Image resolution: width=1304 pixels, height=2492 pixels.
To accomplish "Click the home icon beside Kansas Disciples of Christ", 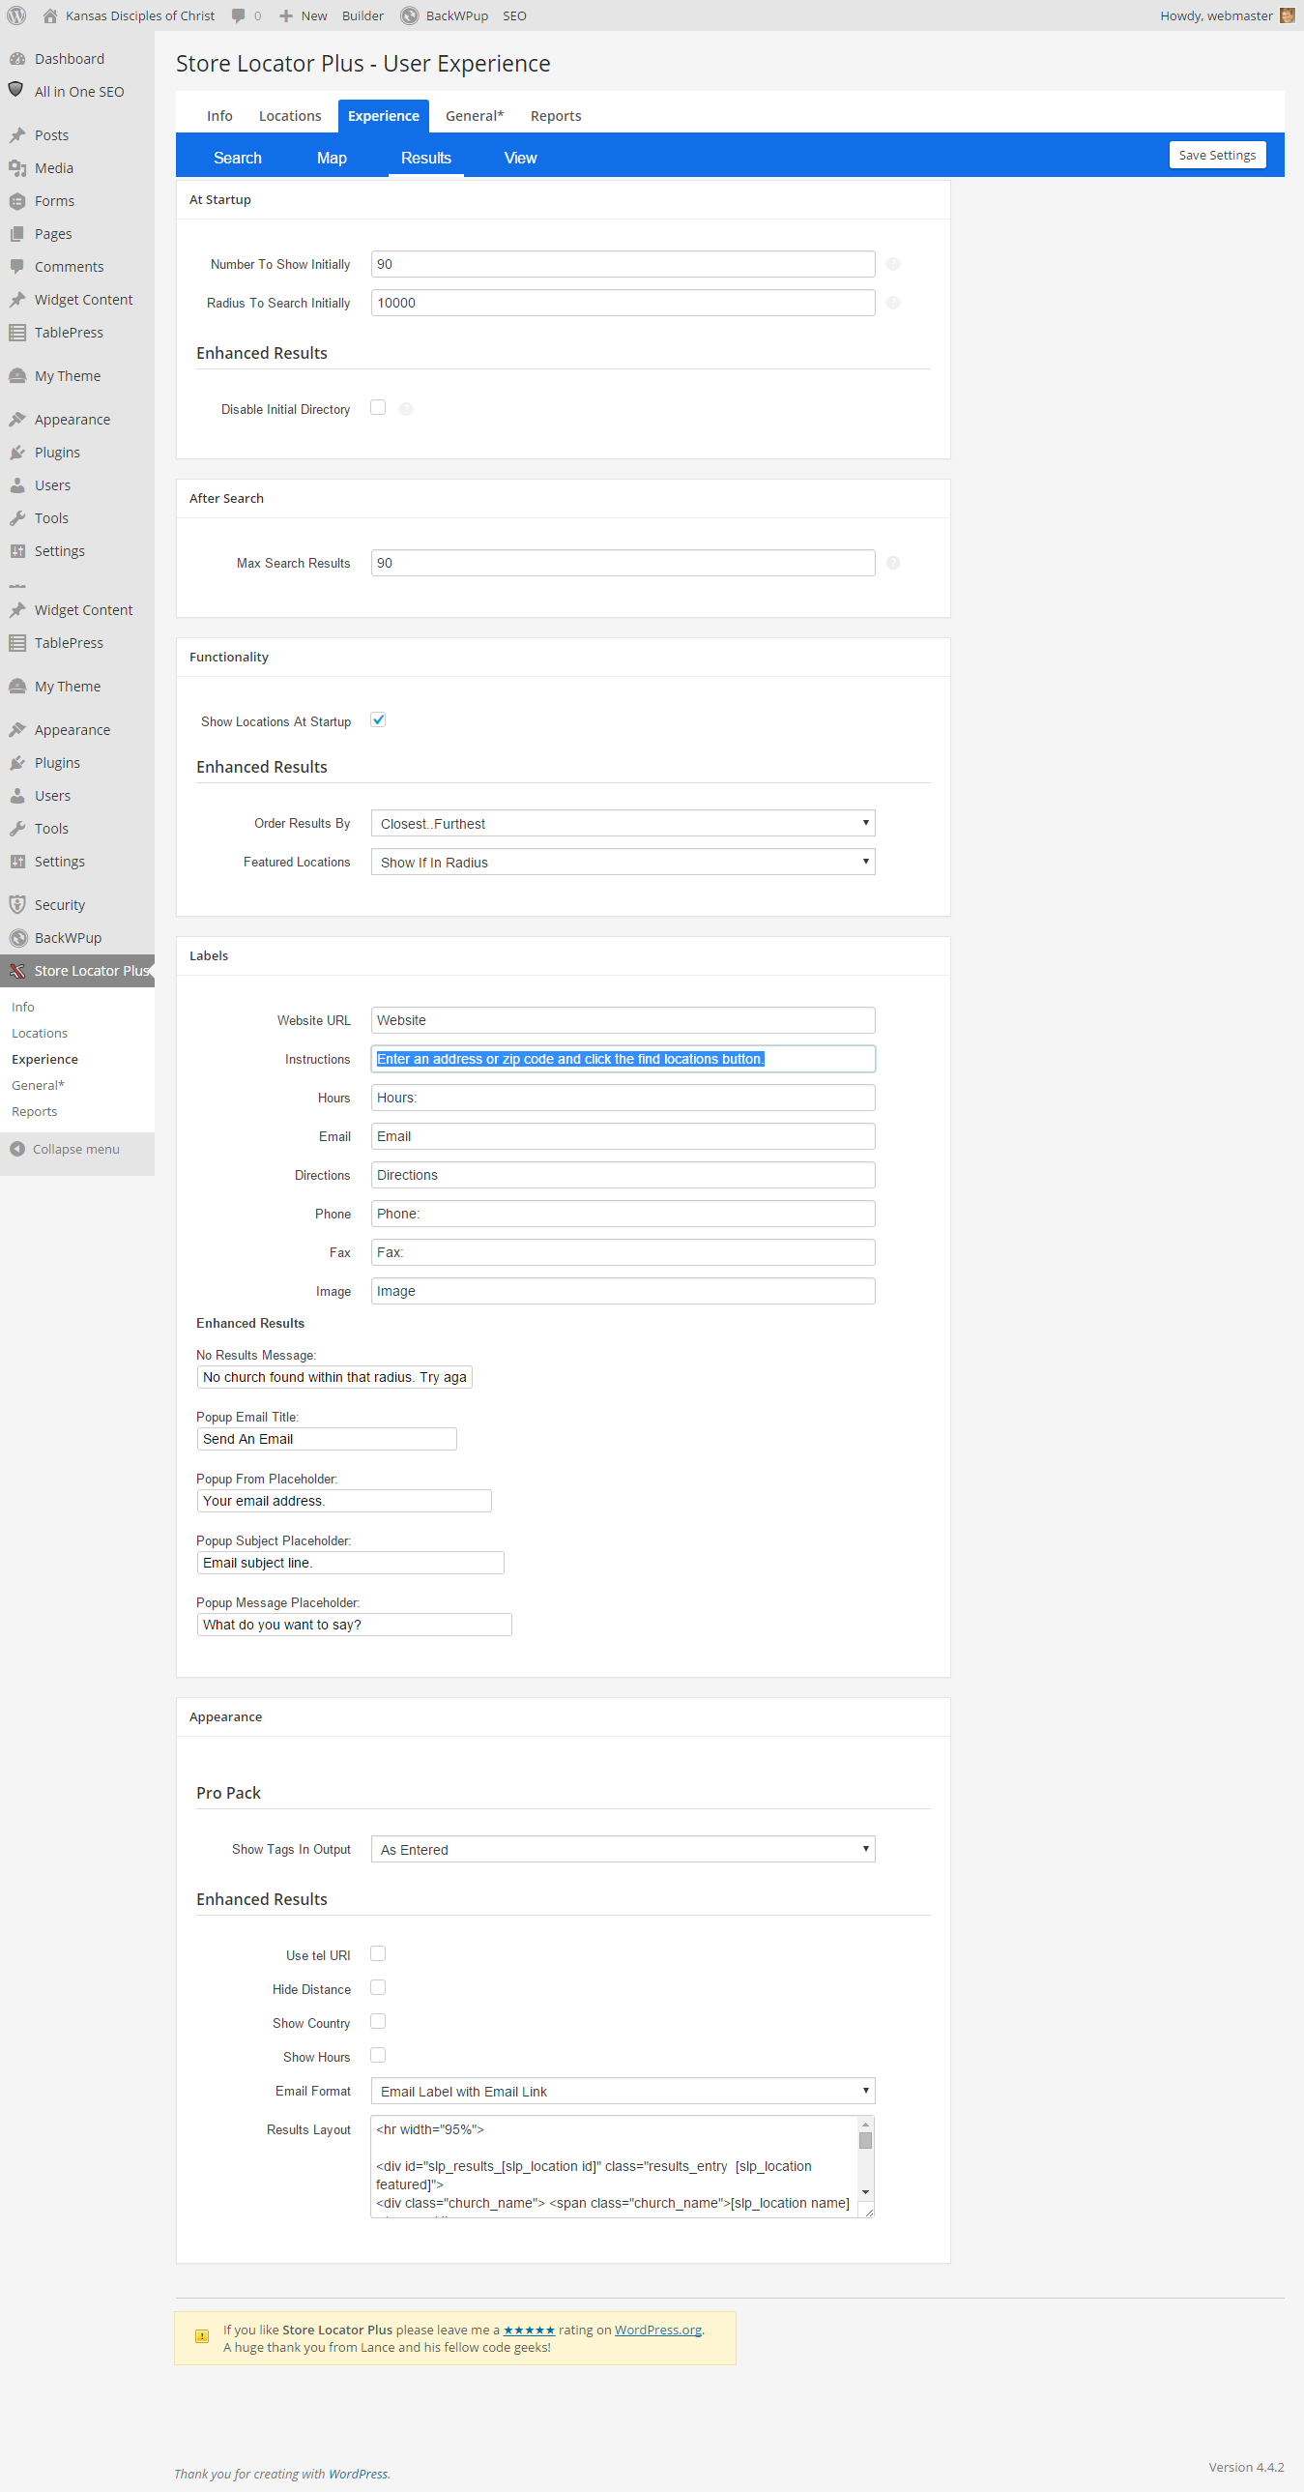I will [x=50, y=15].
